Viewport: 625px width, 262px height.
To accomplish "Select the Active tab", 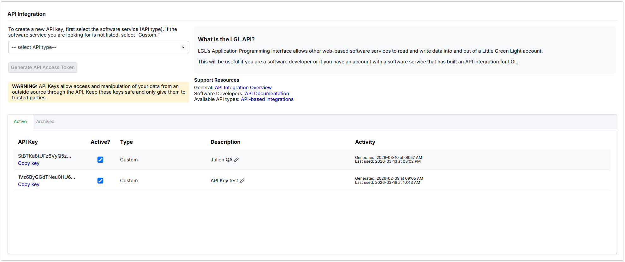I will (20, 122).
